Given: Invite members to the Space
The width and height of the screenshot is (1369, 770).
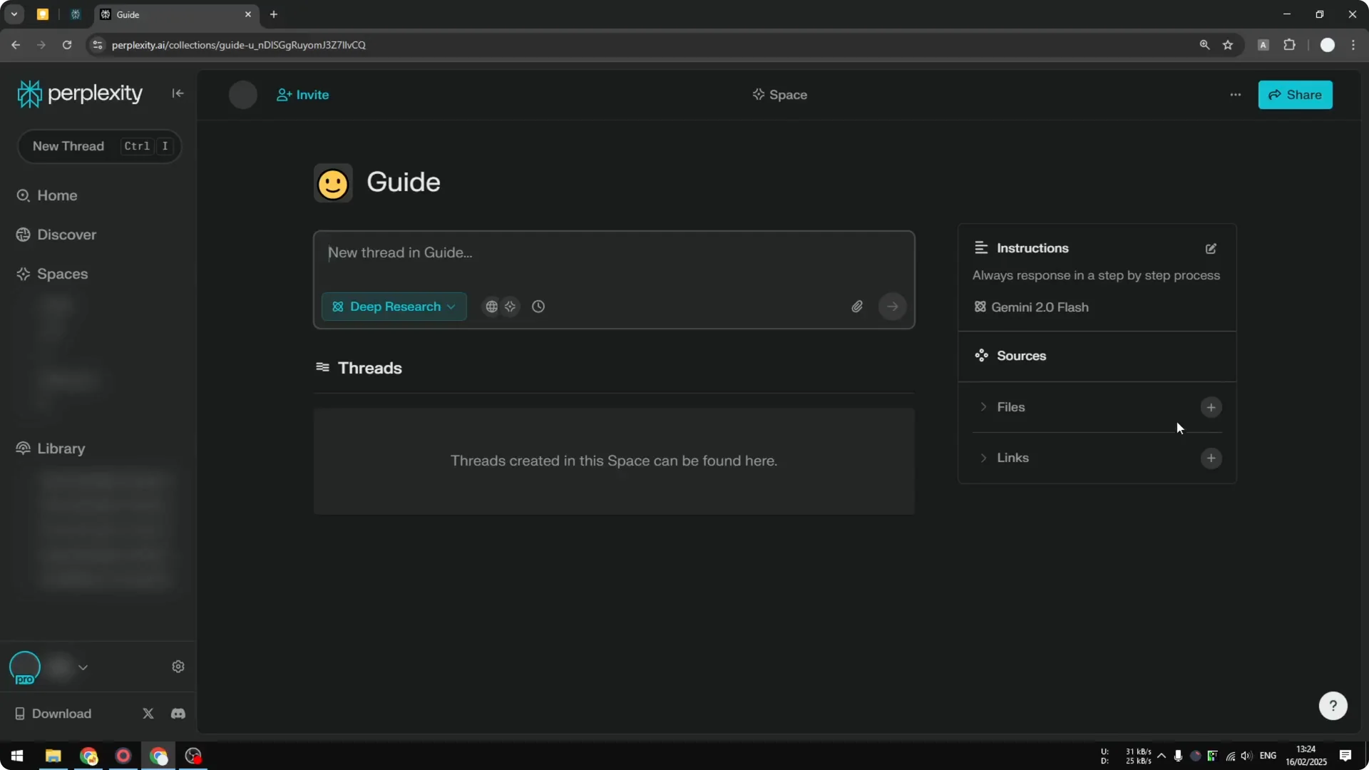Looking at the screenshot, I should [302, 94].
